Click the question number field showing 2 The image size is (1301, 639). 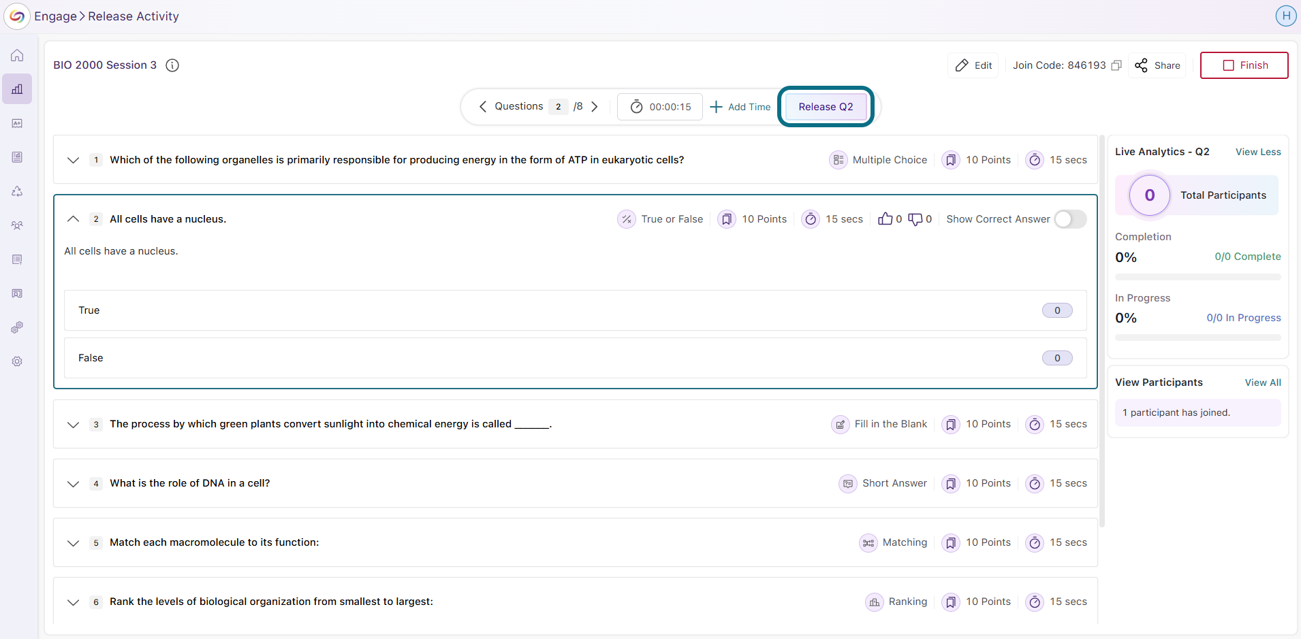point(559,106)
